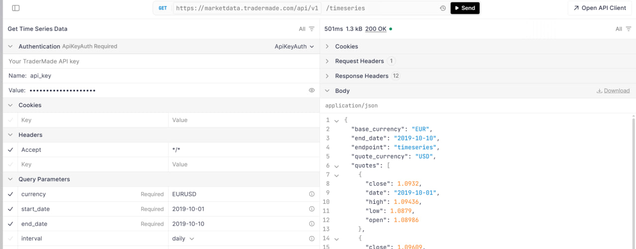Collapse the response Body section
Viewport: 636px width, 249px height.
[327, 91]
